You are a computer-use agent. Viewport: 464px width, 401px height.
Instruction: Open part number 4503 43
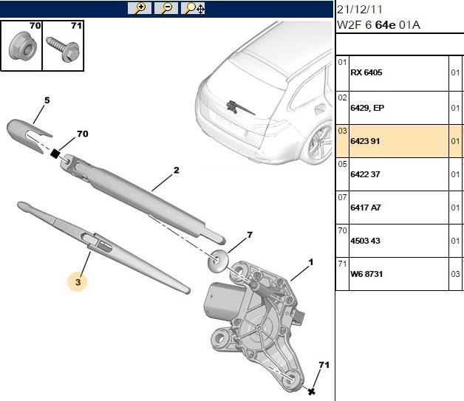399,241
